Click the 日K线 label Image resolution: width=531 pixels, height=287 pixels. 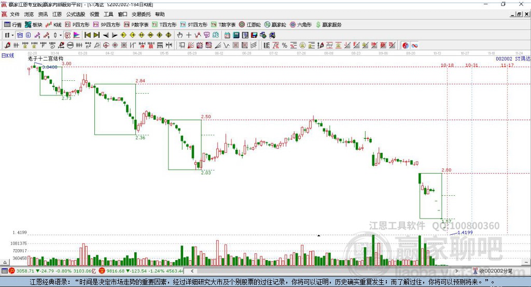(x=8, y=55)
